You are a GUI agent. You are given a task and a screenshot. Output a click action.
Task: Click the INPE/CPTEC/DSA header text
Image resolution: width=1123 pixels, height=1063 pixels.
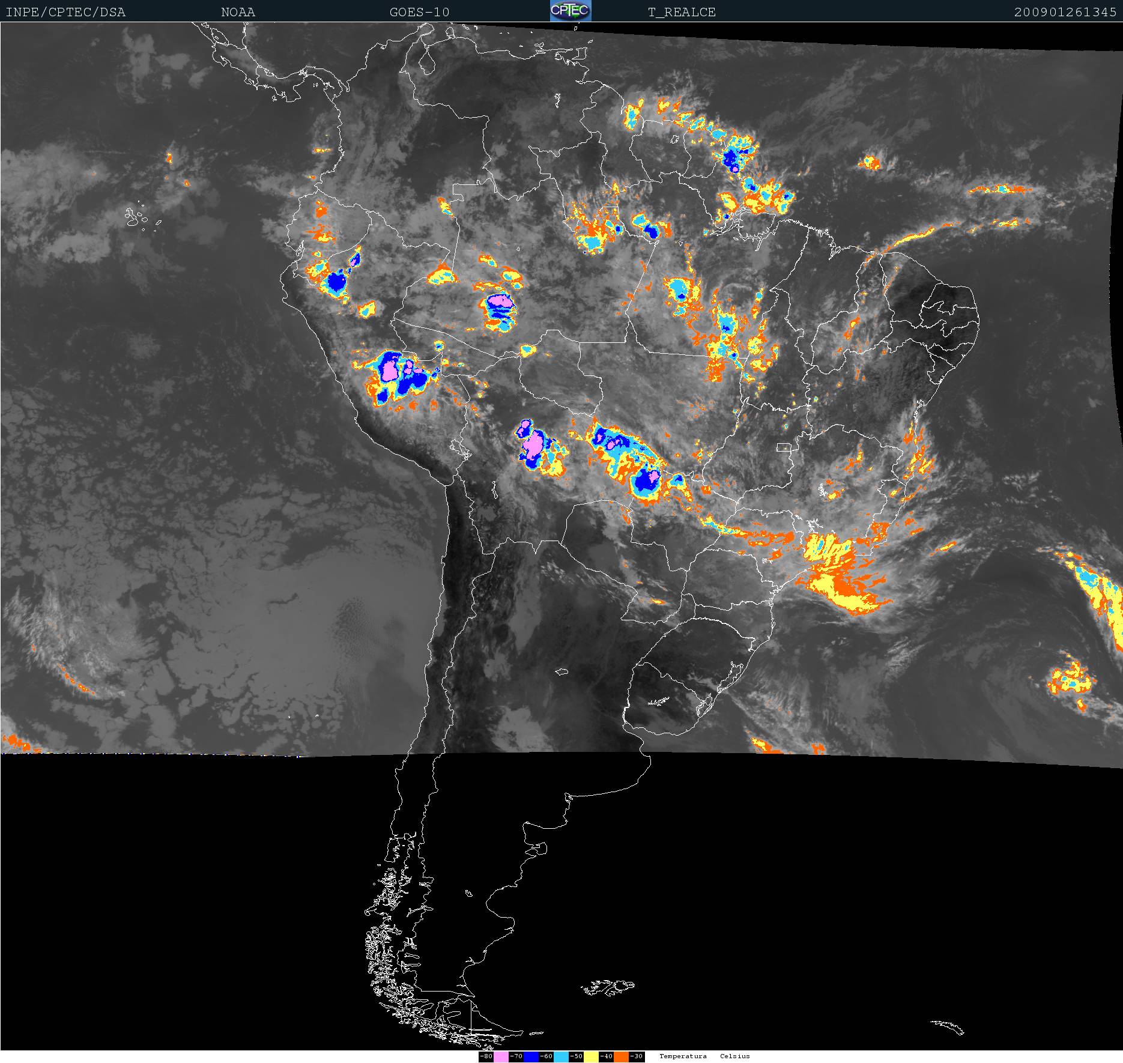click(65, 12)
